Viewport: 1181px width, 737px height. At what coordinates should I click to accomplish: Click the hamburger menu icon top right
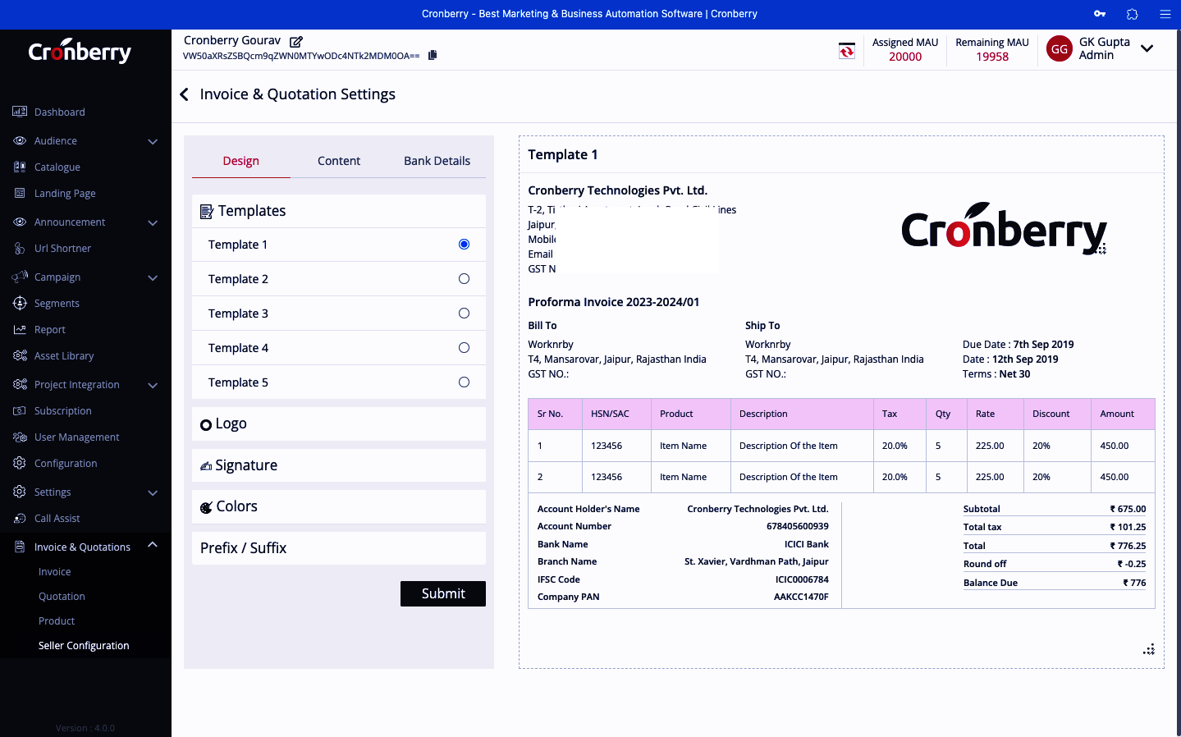tap(1165, 14)
